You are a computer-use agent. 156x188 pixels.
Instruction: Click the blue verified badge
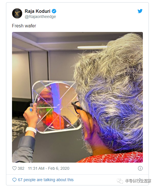[x=54, y=11]
